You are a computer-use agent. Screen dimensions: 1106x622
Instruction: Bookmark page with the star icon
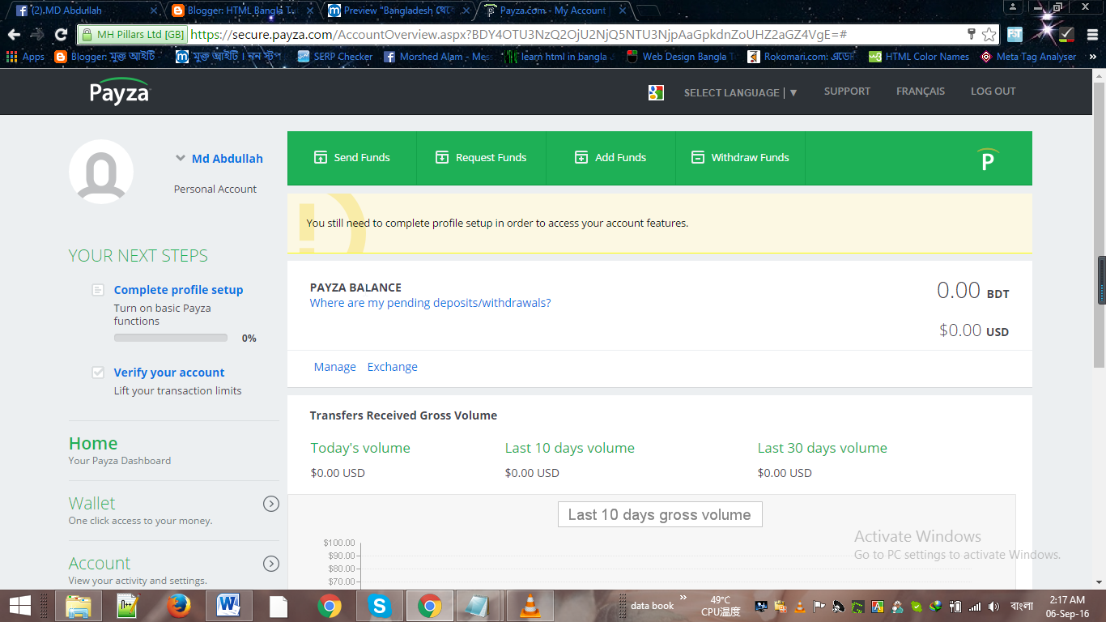[989, 35]
